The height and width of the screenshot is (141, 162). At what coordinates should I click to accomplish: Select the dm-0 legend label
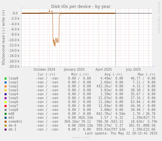[x=12, y=125]
